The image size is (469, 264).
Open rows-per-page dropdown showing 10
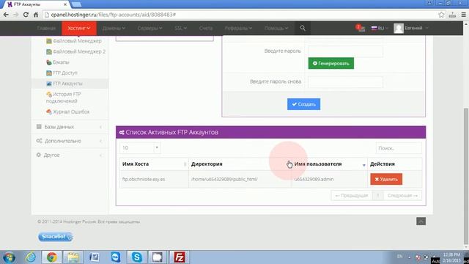140,148
